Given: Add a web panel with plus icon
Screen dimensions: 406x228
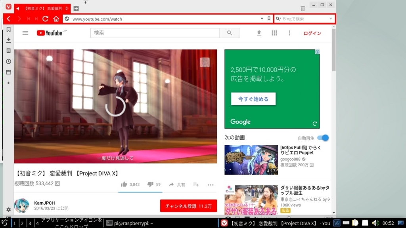Looking at the screenshot, I should tap(9, 83).
